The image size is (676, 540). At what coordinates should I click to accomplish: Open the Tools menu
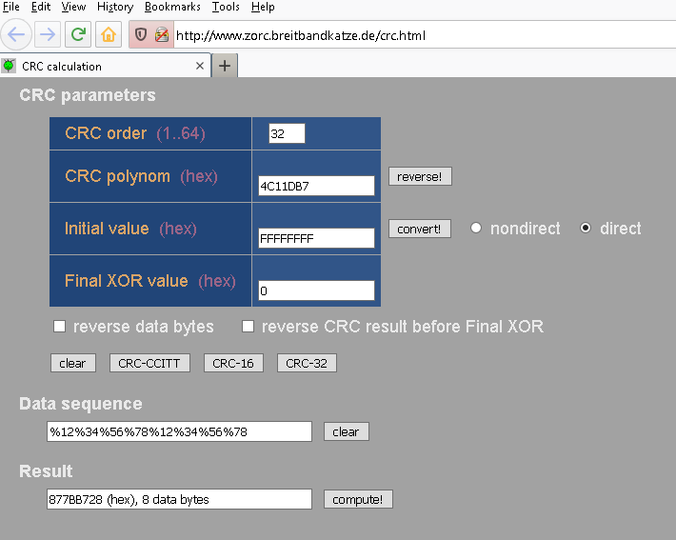(x=226, y=7)
